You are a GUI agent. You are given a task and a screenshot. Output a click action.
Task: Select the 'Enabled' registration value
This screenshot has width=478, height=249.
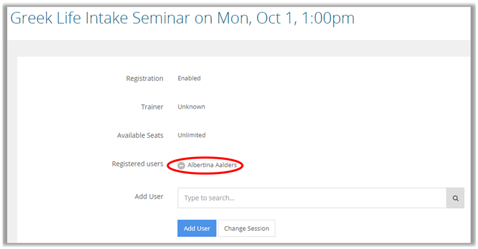189,78
